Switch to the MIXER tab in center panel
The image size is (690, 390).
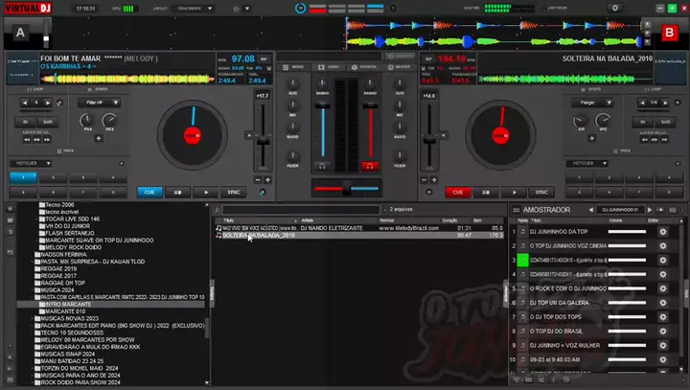(x=293, y=67)
